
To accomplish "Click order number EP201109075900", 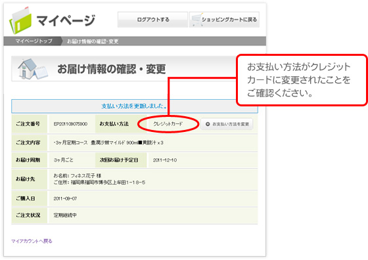I will tap(70, 124).
